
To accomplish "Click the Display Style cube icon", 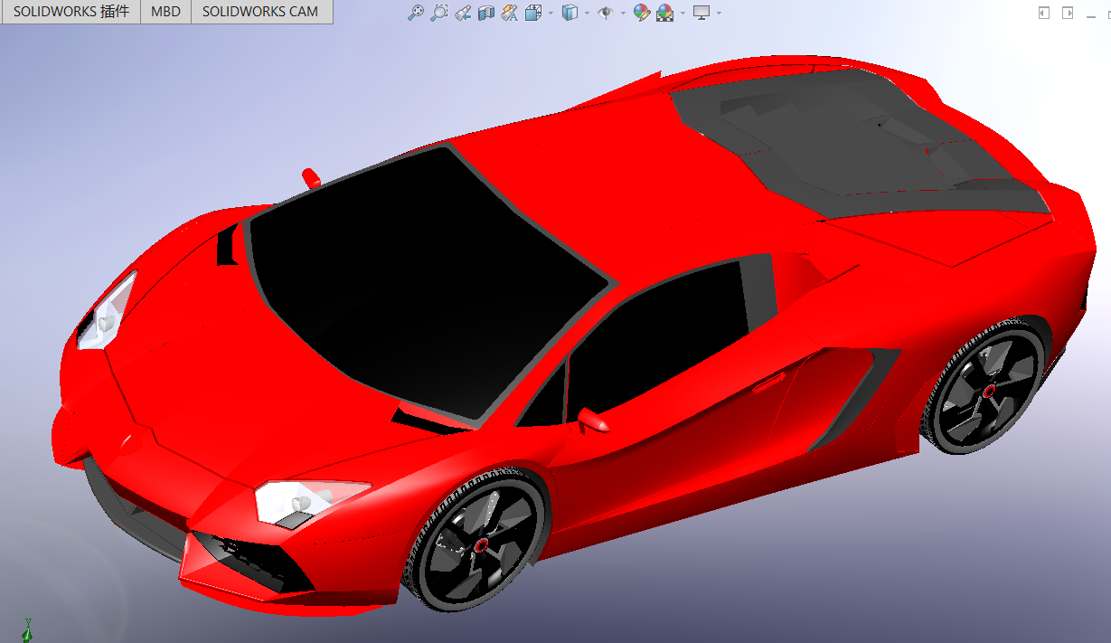I will click(x=570, y=13).
